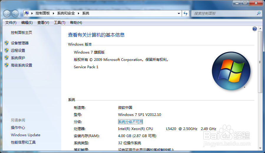Image resolution: width=265 pixels, height=153 pixels.
Task: Open the 编辑(E) menu
Action: point(27,23)
